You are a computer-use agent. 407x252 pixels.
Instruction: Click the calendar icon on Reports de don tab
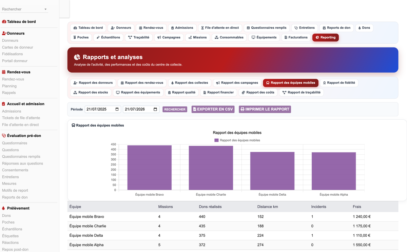click(x=324, y=28)
